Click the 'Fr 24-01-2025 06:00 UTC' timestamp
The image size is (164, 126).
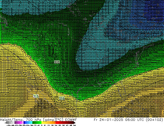click(119, 120)
